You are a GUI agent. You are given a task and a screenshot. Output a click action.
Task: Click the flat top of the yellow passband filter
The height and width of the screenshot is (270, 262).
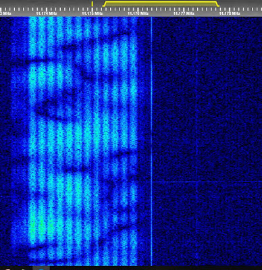161,2
